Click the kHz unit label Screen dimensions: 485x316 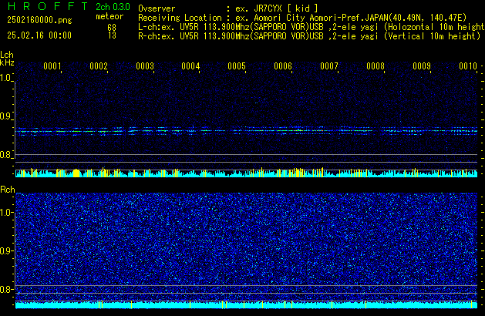click(7, 62)
